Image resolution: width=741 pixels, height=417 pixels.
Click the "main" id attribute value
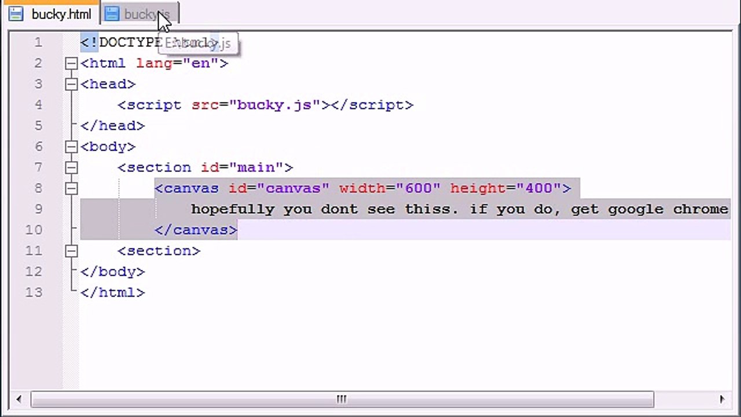click(256, 167)
